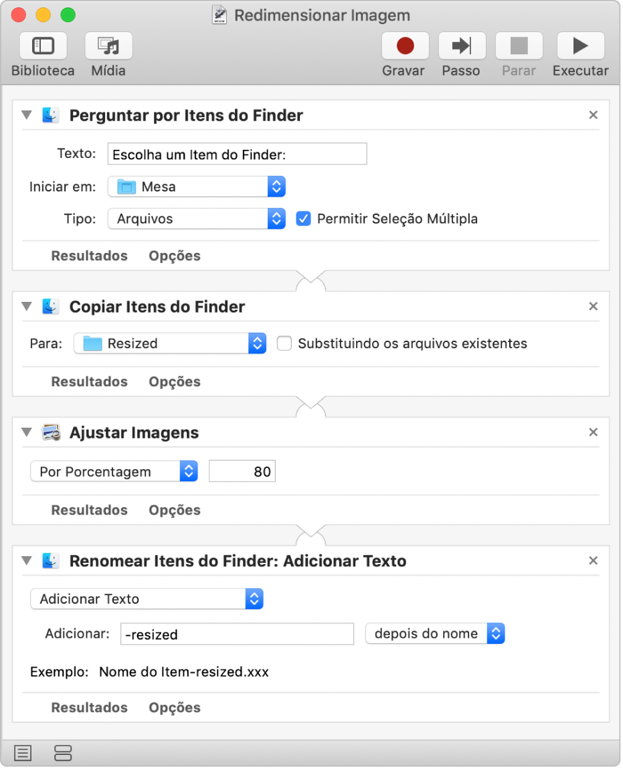
Task: Run the workflow with Executar
Action: click(580, 46)
